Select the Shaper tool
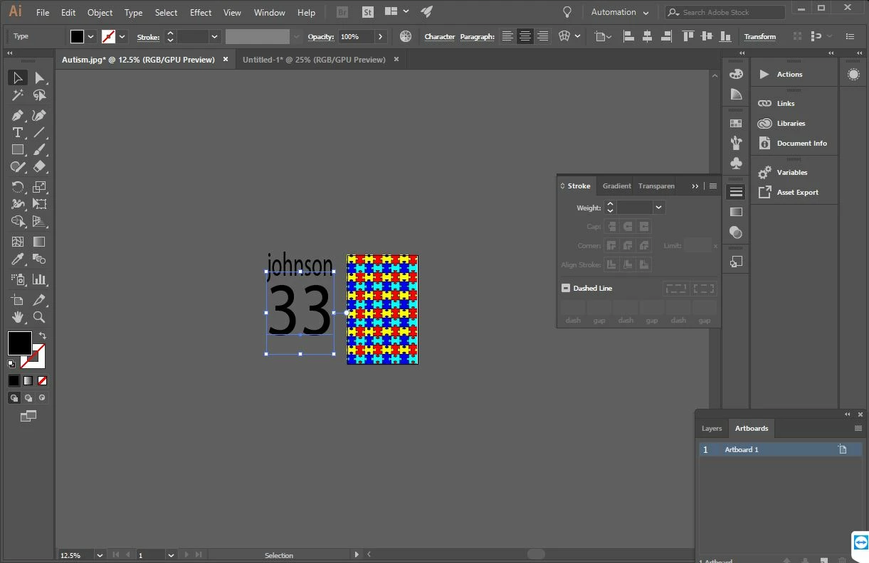The width and height of the screenshot is (869, 563). (18, 166)
